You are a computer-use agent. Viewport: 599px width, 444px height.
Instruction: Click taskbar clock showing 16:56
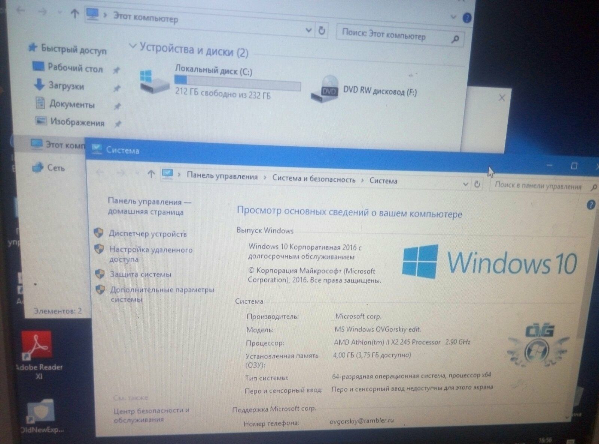pyautogui.click(x=545, y=440)
